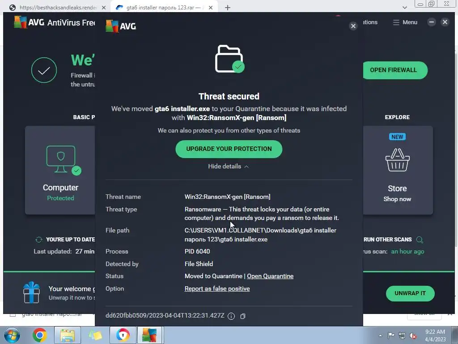Click the 'an hour ago' scan time text
The height and width of the screenshot is (344, 458).
pyautogui.click(x=407, y=252)
